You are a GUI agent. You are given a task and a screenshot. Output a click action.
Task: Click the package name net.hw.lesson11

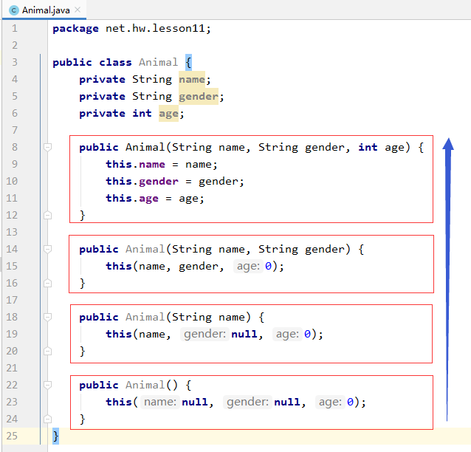[x=155, y=28]
